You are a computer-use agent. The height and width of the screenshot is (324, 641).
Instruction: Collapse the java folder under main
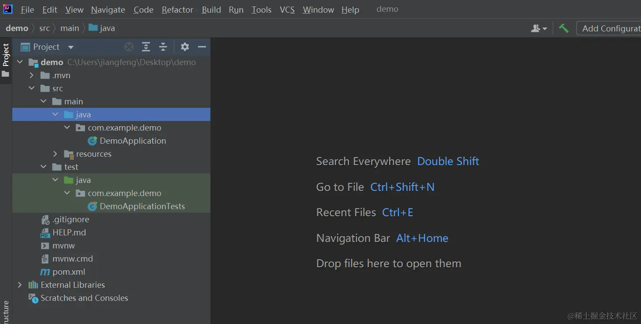[55, 115]
